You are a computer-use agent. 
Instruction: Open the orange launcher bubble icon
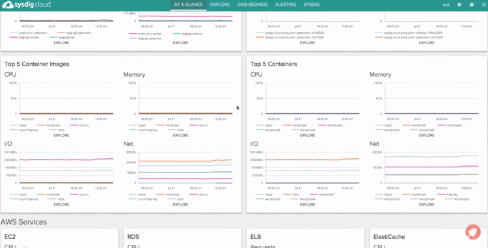pos(473,232)
